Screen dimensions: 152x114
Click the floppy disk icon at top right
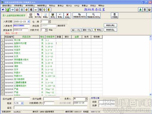point(149,9)
